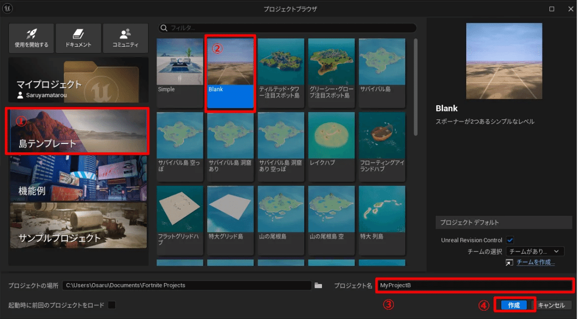
Task: Choose the サバイバル島 洞窟あり template
Action: 230,146
